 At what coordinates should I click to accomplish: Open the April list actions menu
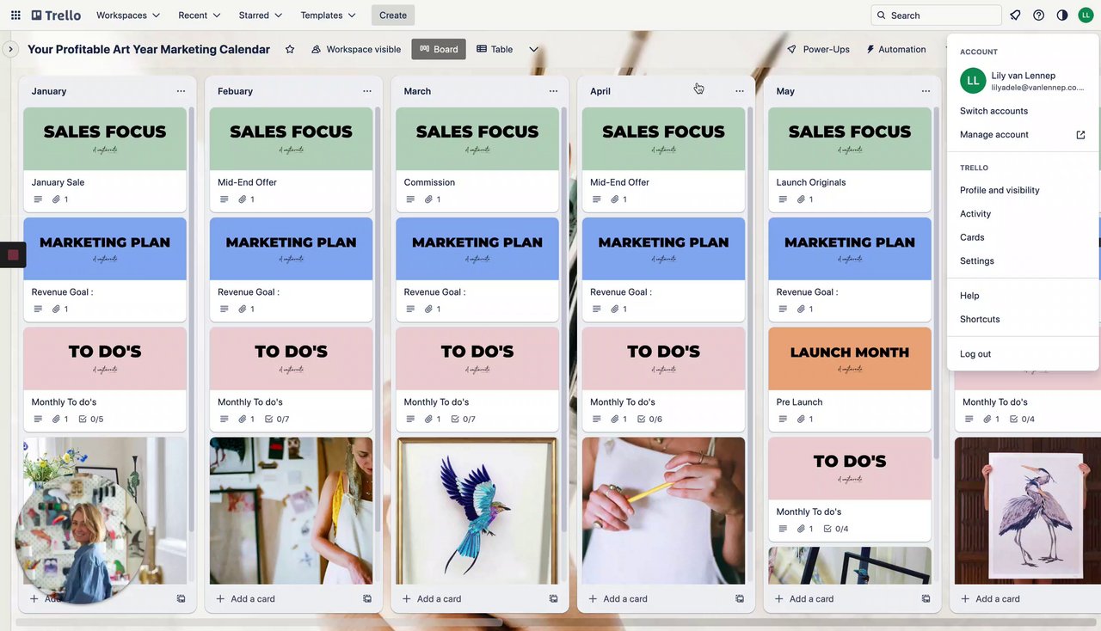coord(739,91)
